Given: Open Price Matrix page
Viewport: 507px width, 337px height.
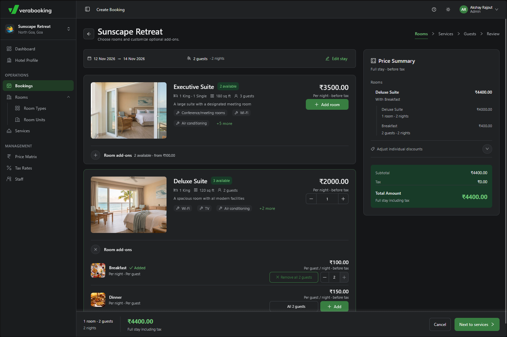Looking at the screenshot, I should (x=38, y=157).
